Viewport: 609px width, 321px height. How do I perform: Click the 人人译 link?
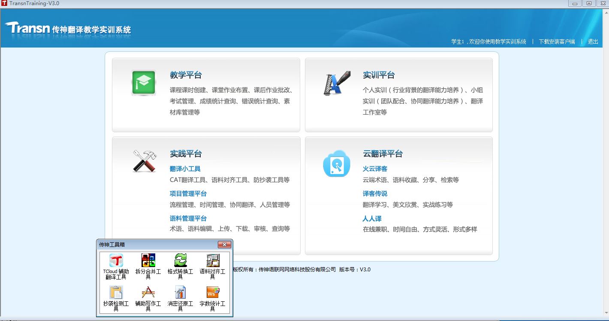(x=372, y=219)
